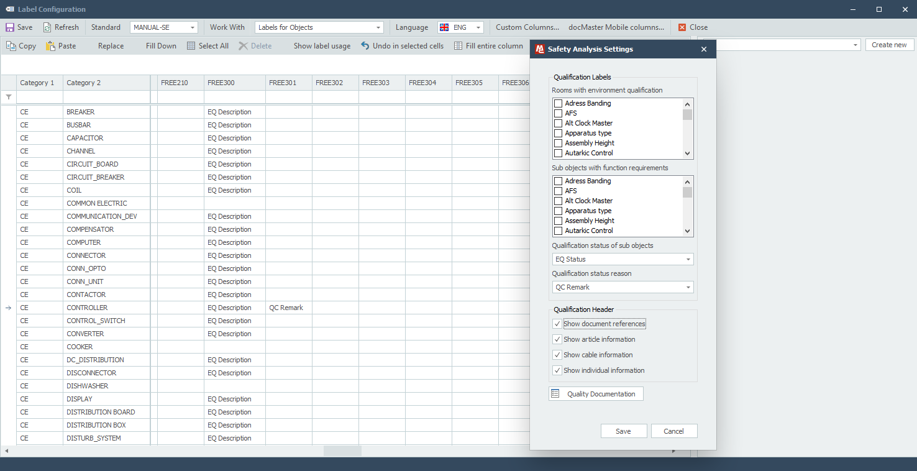Viewport: 917px width, 471px height.
Task: Click the UK flag language icon
Action: point(444,27)
